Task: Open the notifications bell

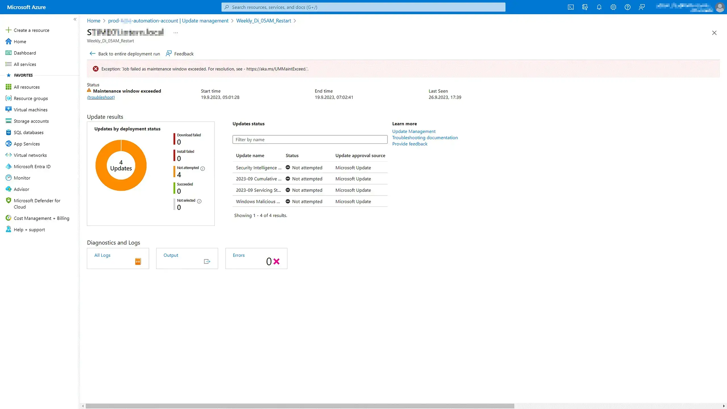Action: 599,7
